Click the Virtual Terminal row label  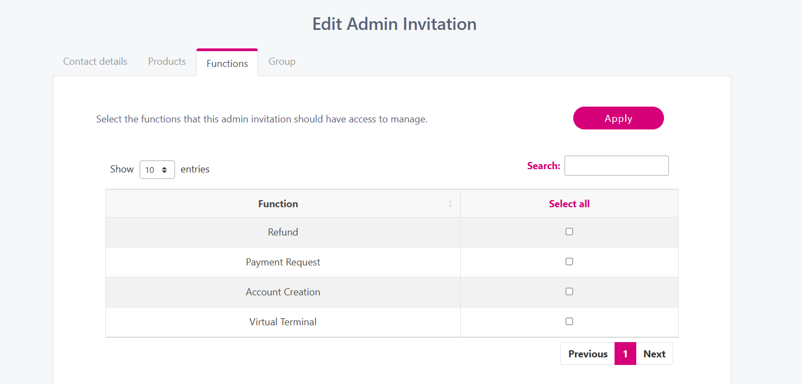tap(283, 322)
